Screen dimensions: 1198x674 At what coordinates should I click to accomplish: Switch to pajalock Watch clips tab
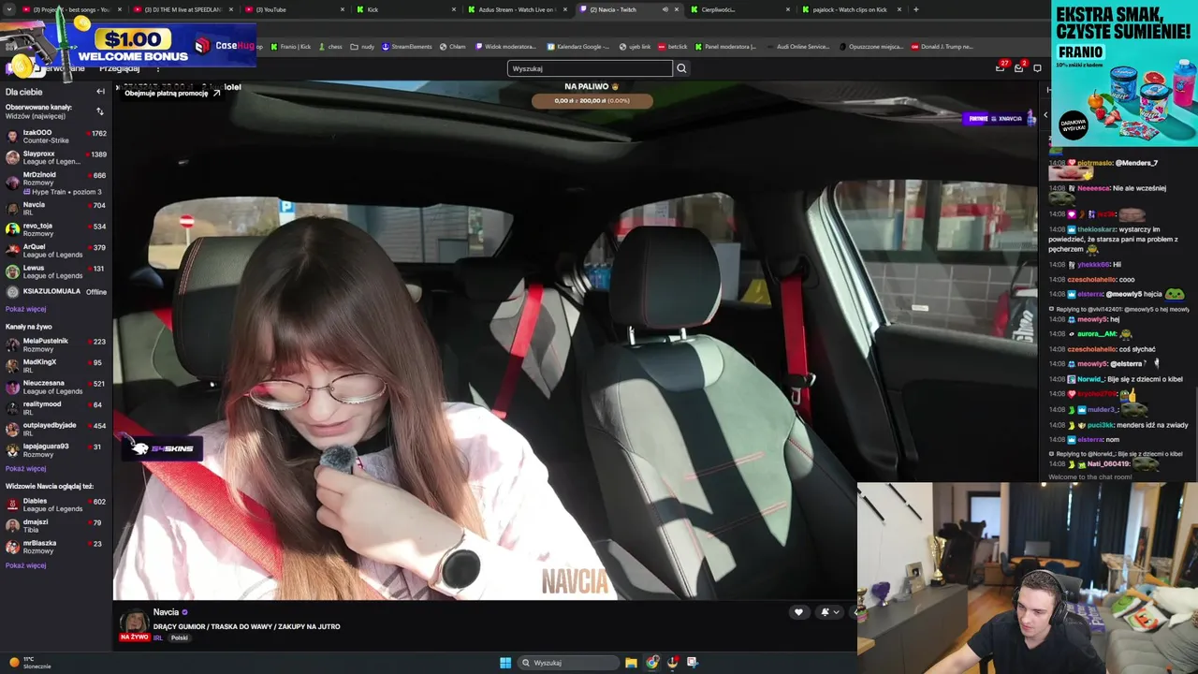[x=850, y=9]
